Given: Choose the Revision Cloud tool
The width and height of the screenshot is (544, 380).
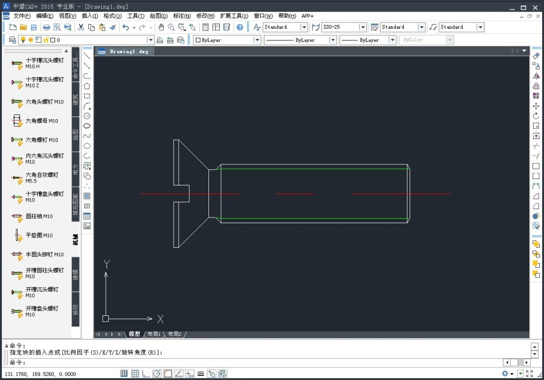Looking at the screenshot, I should pos(87,126).
